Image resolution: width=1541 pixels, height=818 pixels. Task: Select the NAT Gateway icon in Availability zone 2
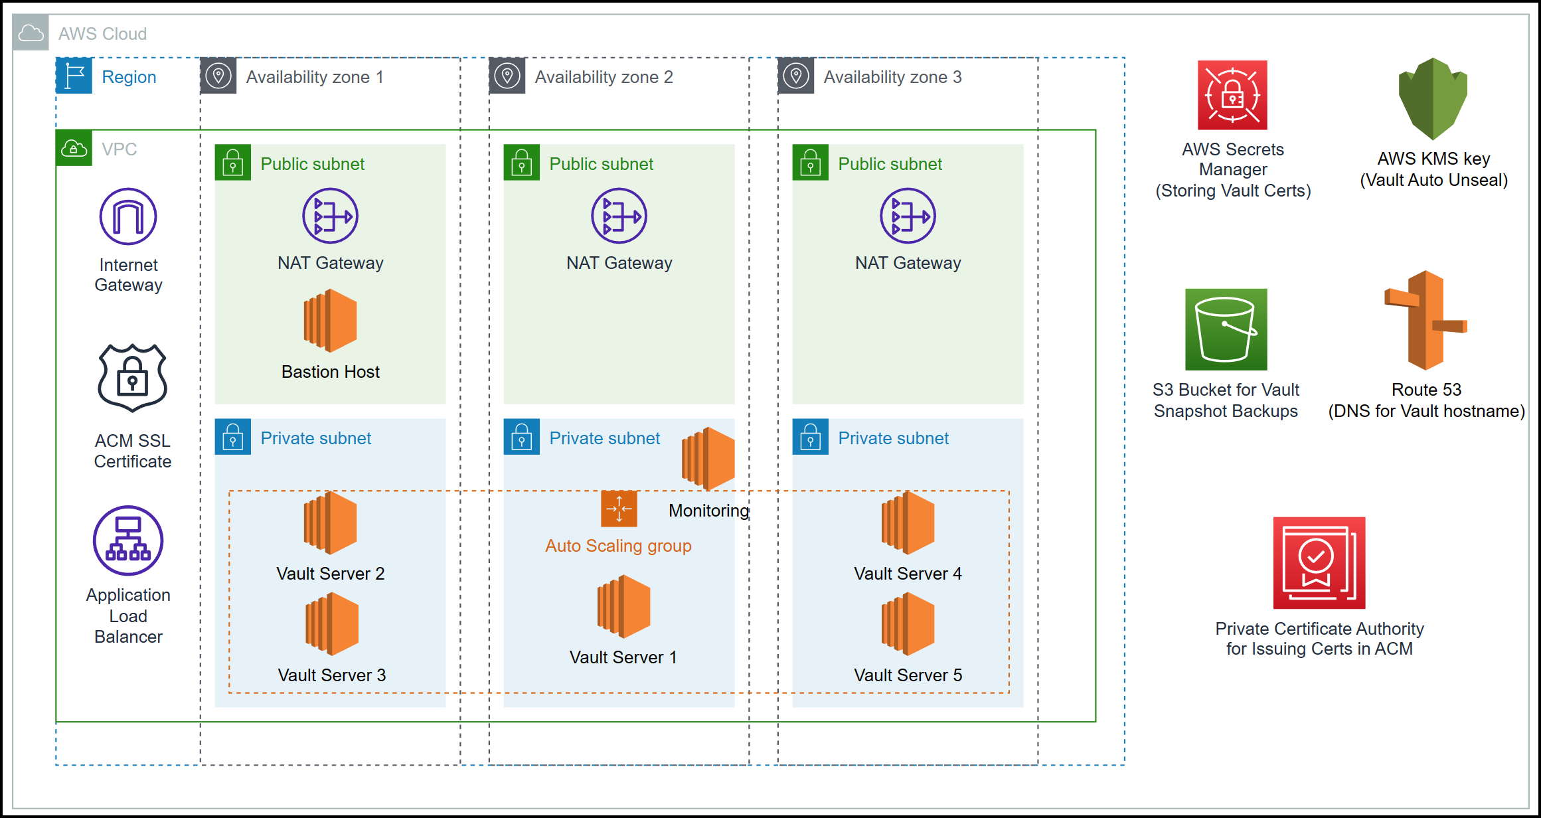[618, 215]
